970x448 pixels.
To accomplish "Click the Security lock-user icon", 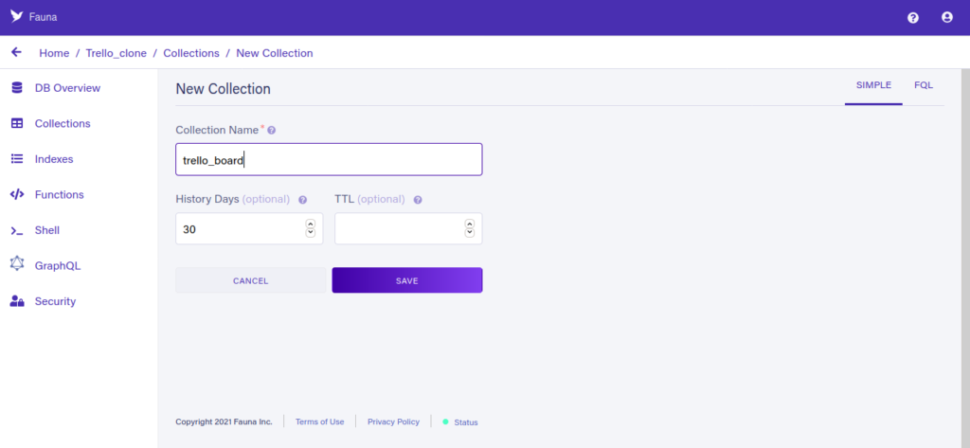I will [x=17, y=301].
